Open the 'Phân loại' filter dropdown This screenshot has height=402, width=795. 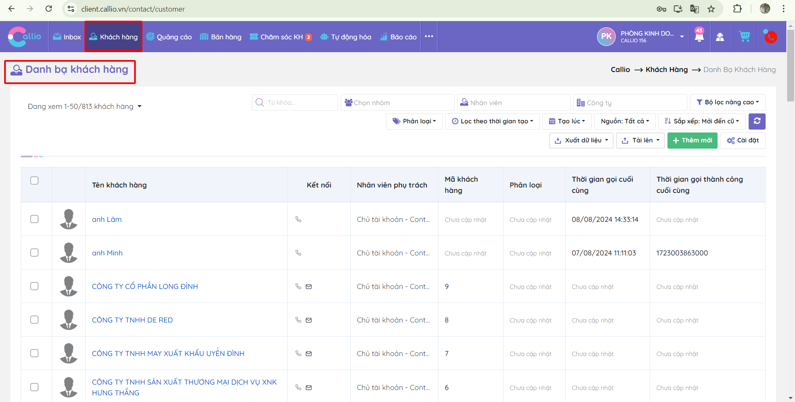tap(414, 121)
